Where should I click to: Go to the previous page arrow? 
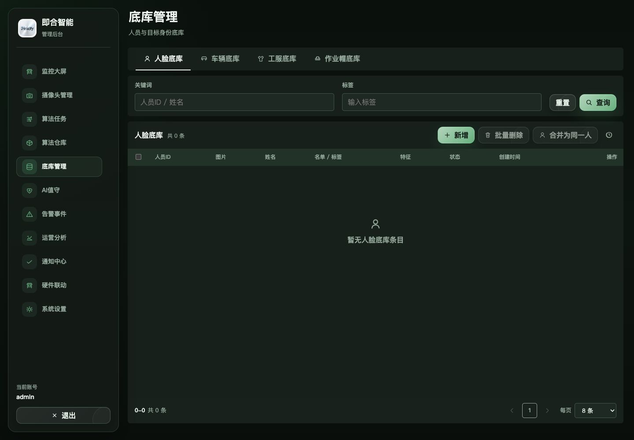pyautogui.click(x=512, y=411)
